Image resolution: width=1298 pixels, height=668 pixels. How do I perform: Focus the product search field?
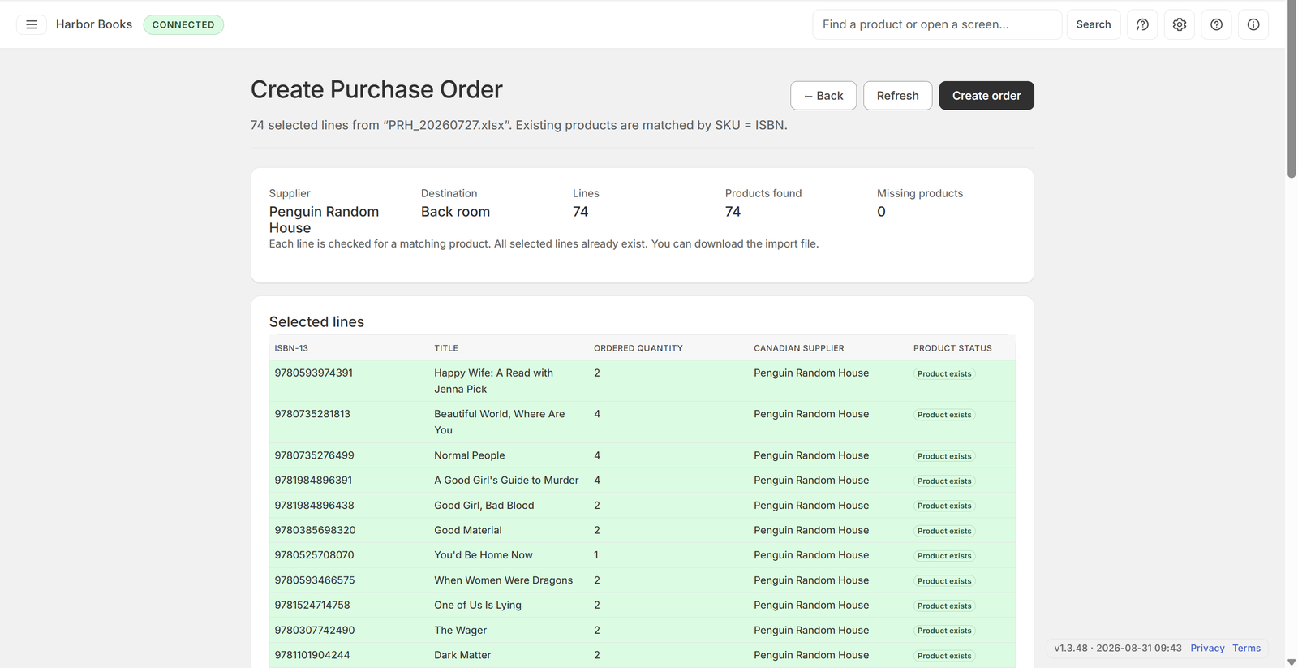[x=937, y=24]
